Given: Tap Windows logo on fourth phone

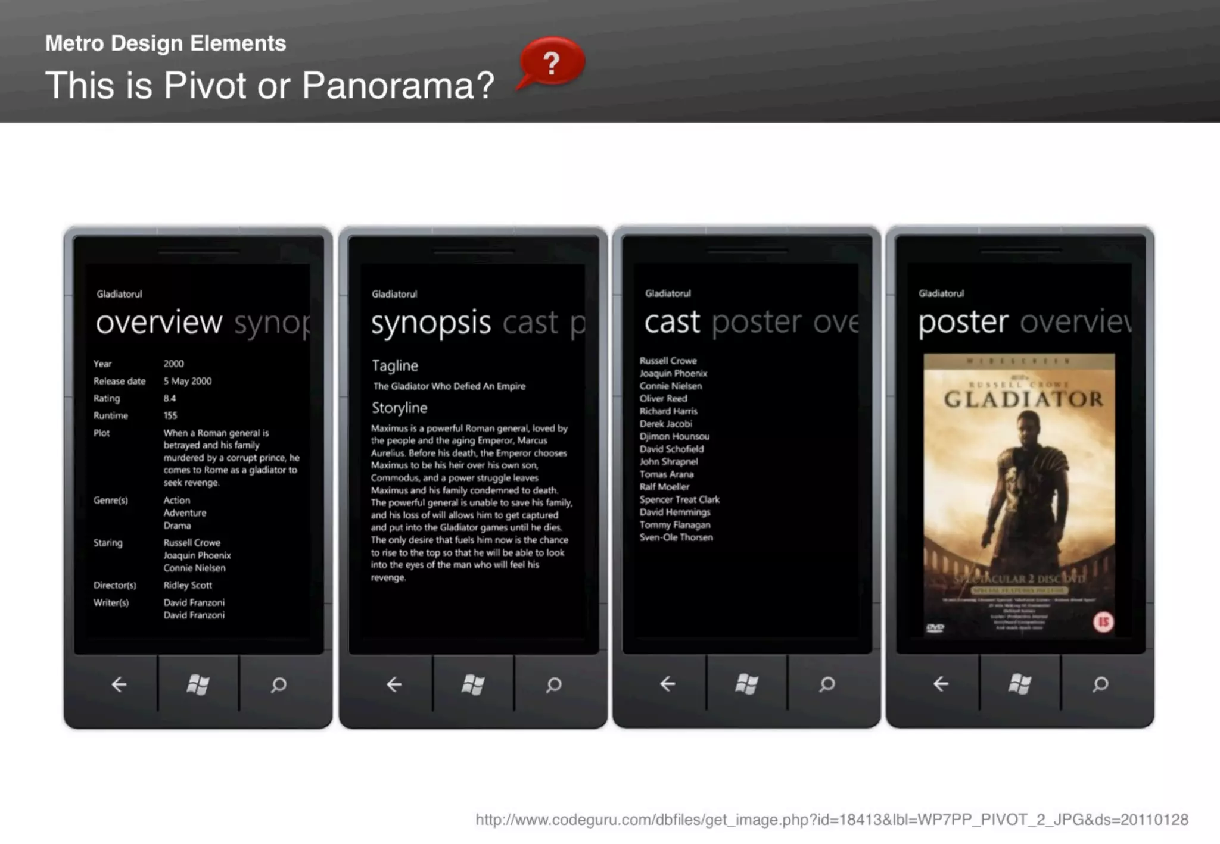Looking at the screenshot, I should point(1020,684).
